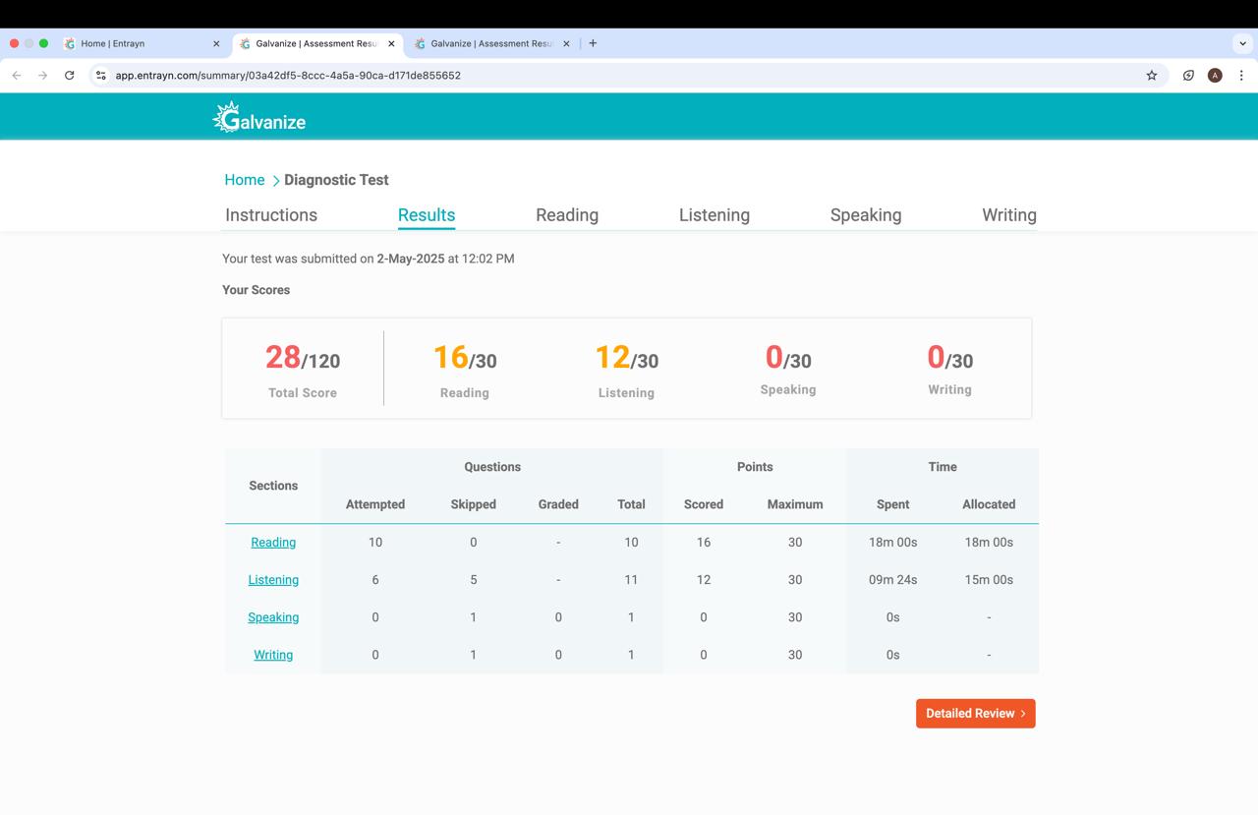Click the submission date 2-May-2025

point(411,259)
